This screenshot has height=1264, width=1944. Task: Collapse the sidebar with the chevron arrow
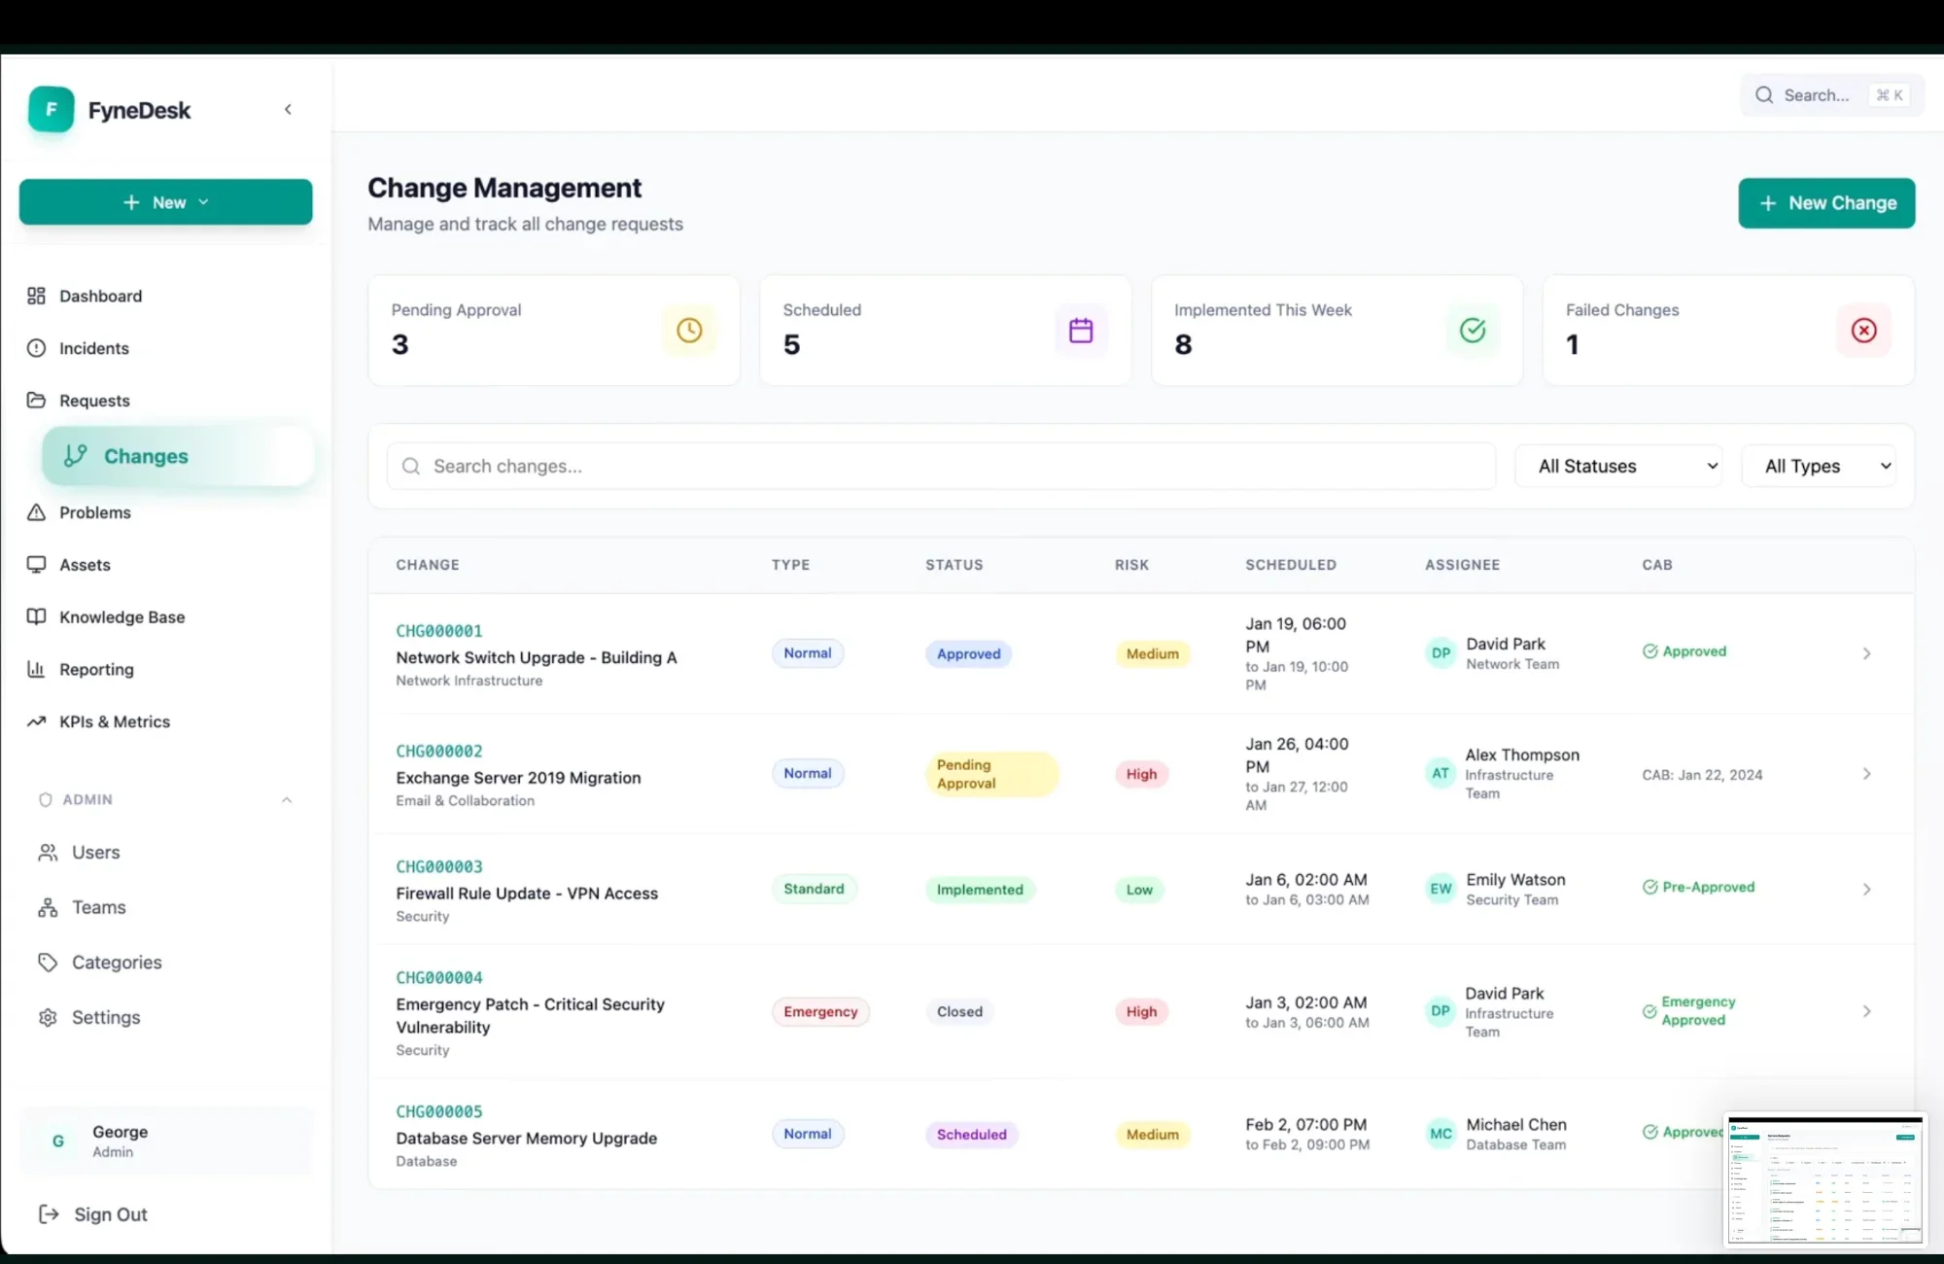288,110
